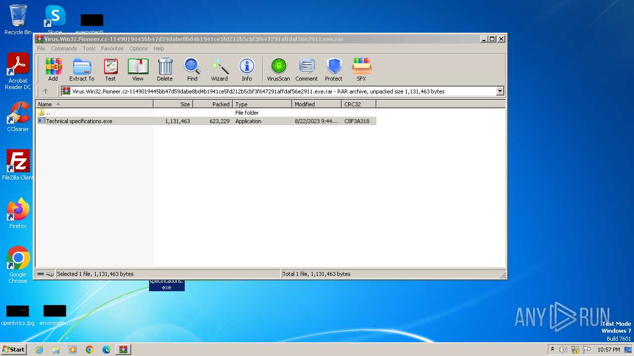Select openlyrics.jpg desktop file
Screen dimensions: 634x356
18,315
